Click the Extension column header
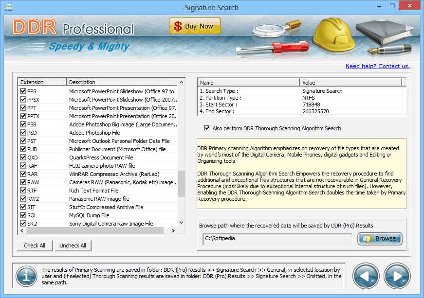 42,82
